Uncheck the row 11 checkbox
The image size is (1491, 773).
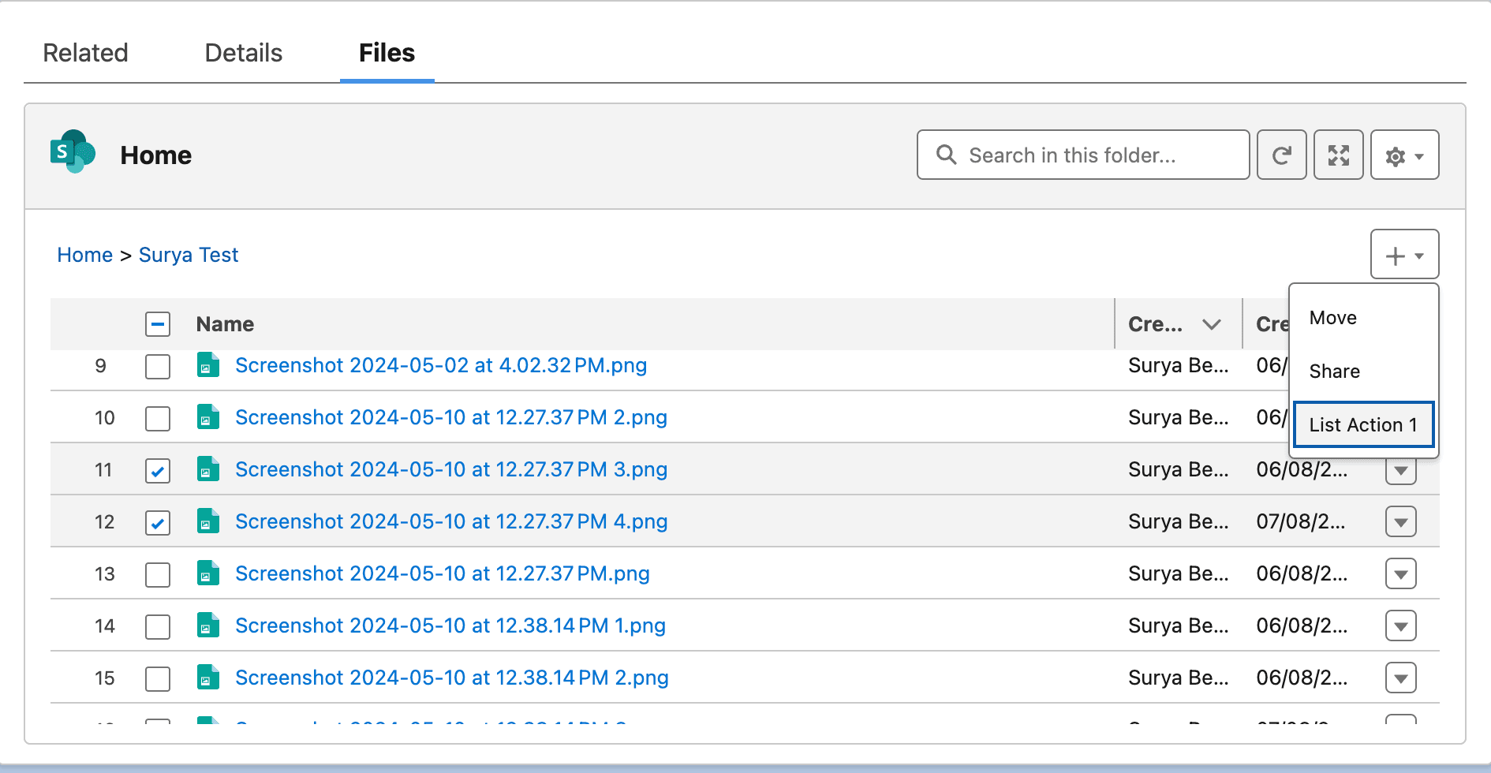tap(158, 471)
